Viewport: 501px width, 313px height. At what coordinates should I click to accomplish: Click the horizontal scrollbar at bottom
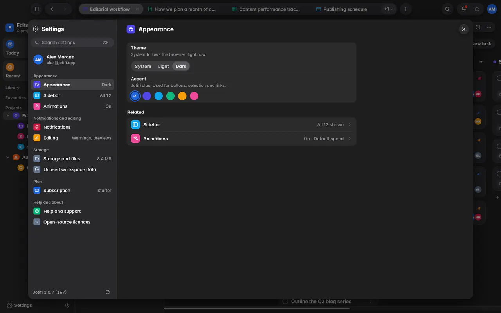point(257,308)
